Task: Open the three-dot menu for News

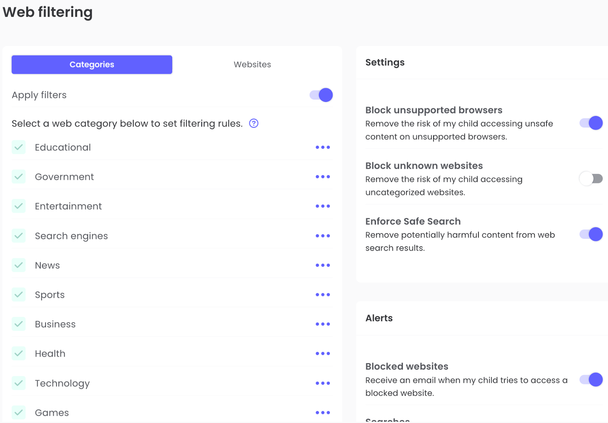Action: [x=323, y=265]
